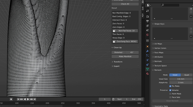Click the Make Manifold button
Screen dimensions: 193x107
(125, 56)
